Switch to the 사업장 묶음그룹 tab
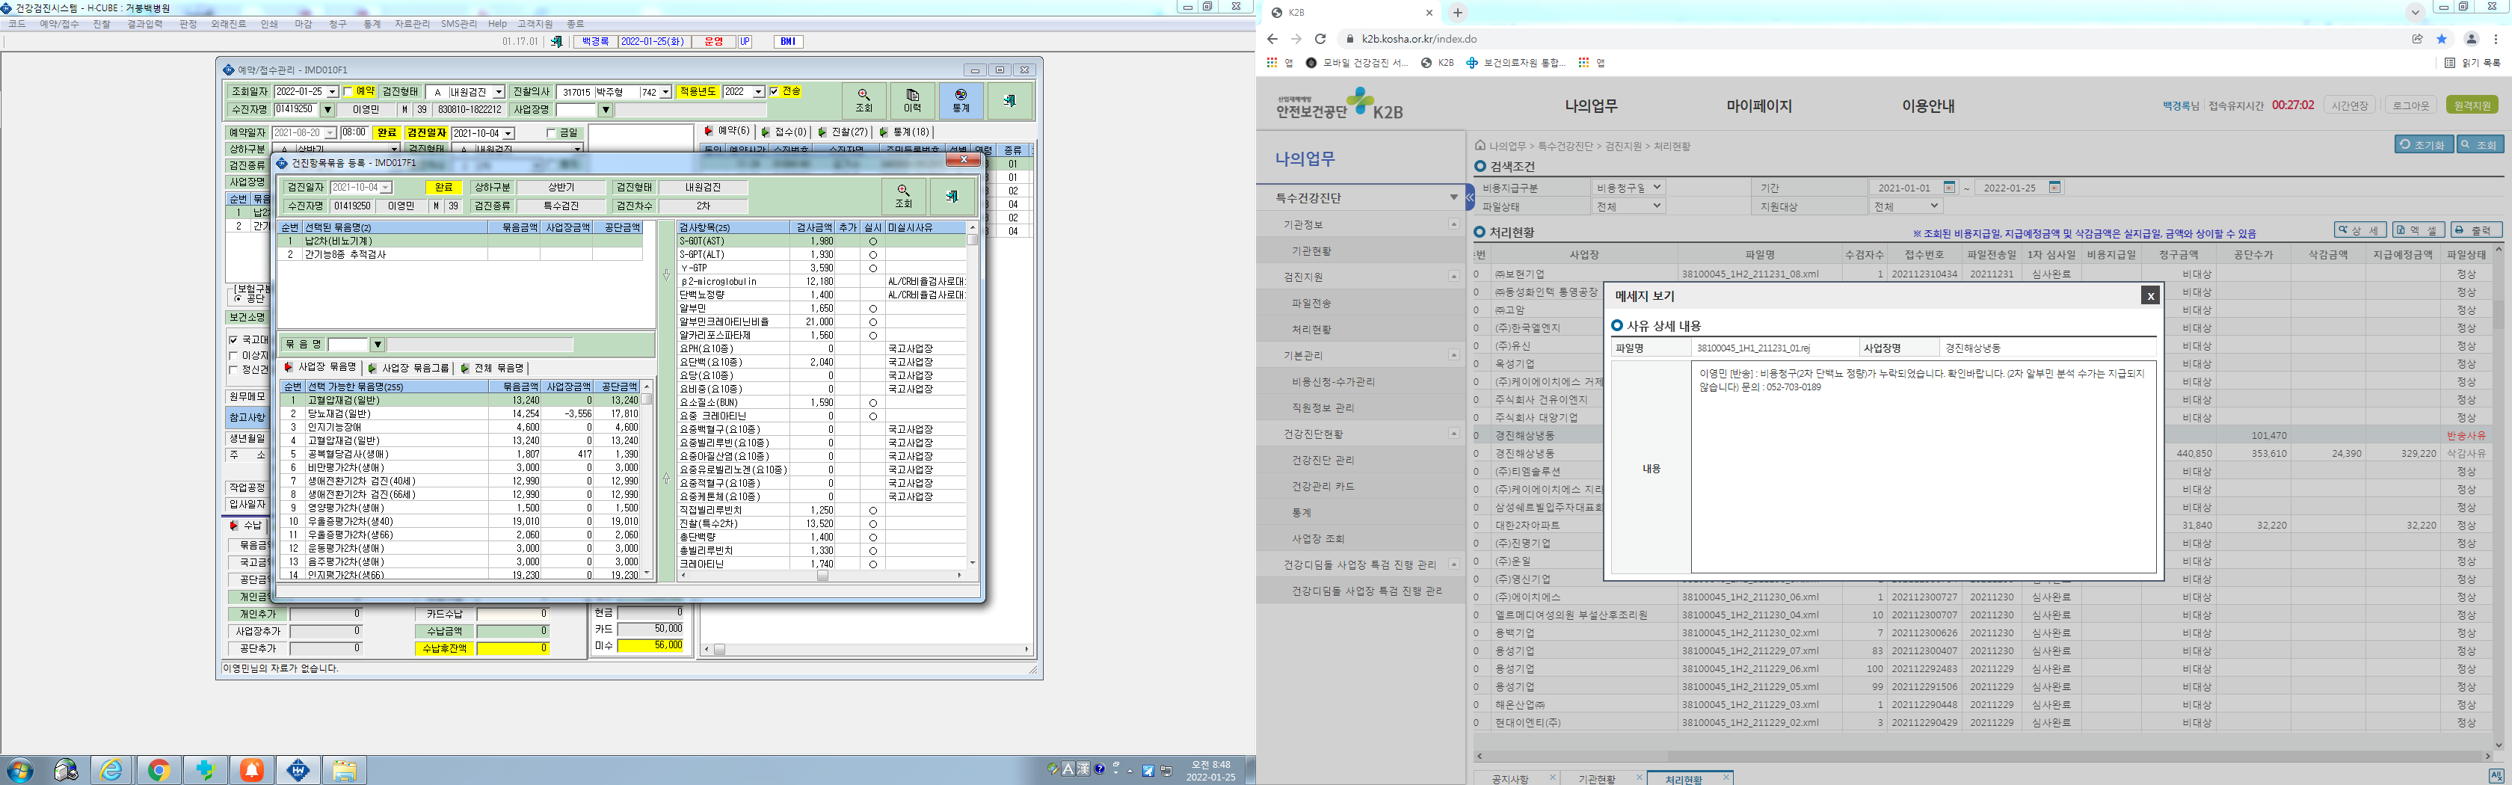The width and height of the screenshot is (2512, 785). [x=409, y=368]
